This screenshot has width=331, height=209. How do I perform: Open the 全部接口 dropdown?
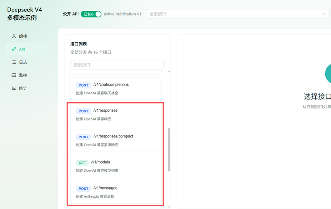point(237,14)
